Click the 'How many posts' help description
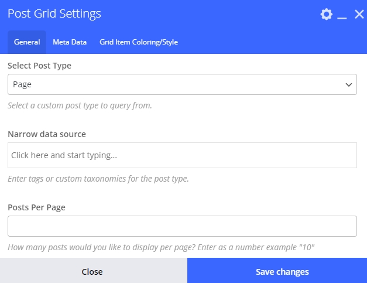367x283 pixels. tap(161, 248)
